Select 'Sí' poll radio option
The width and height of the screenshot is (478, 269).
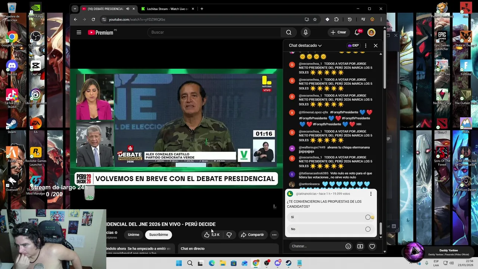[368, 217]
